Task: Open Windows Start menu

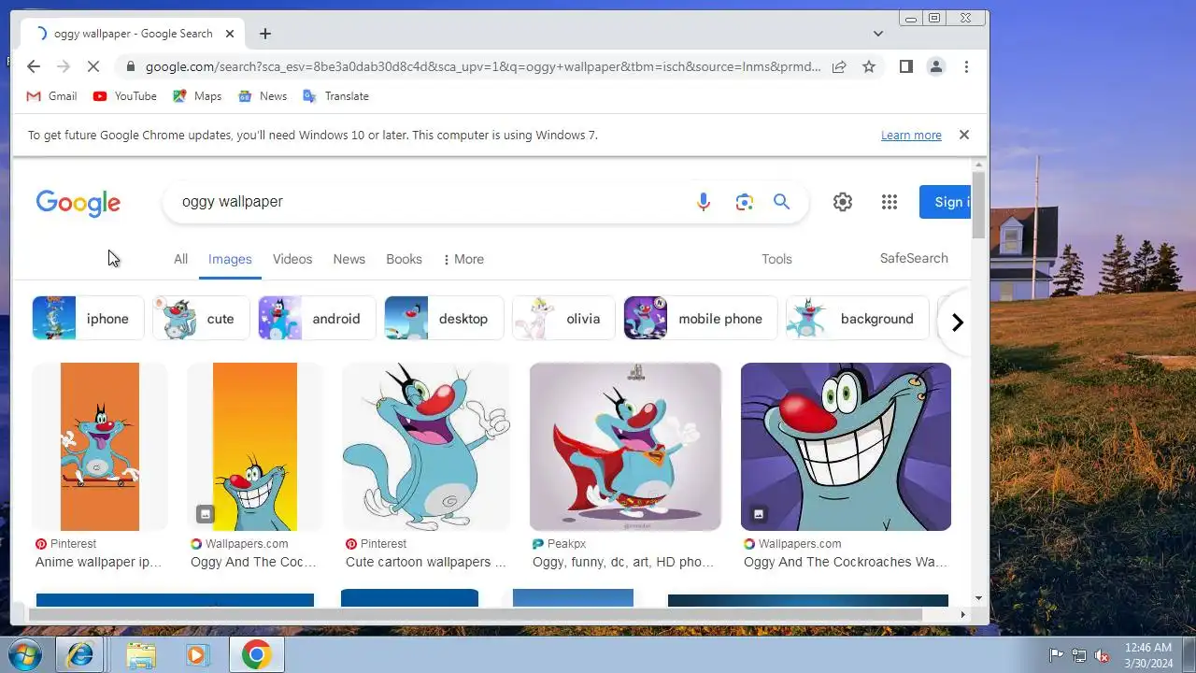Action: point(26,654)
